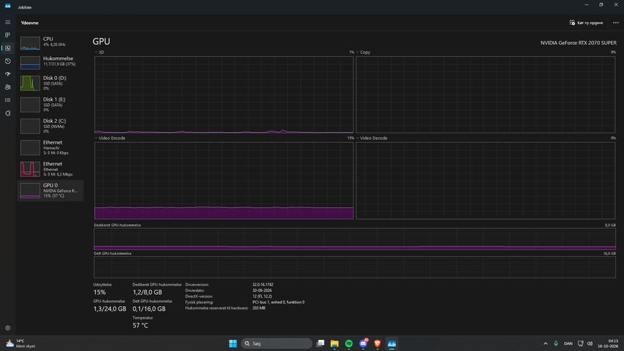Click the 1,2/8,0 GB dedicated memory value
Viewport: 624px width, 351px height.
(148, 292)
